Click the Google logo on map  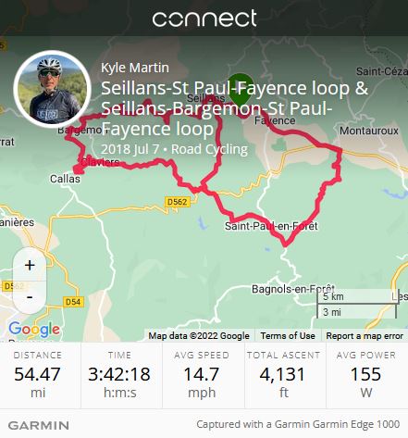coord(34,330)
